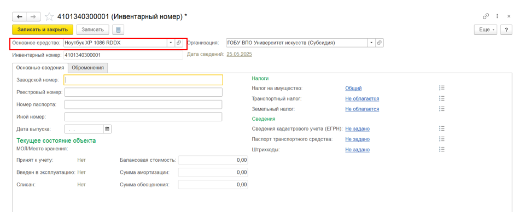525x223 pixels.
Task: Select the Сведения section heading
Action: pos(264,119)
